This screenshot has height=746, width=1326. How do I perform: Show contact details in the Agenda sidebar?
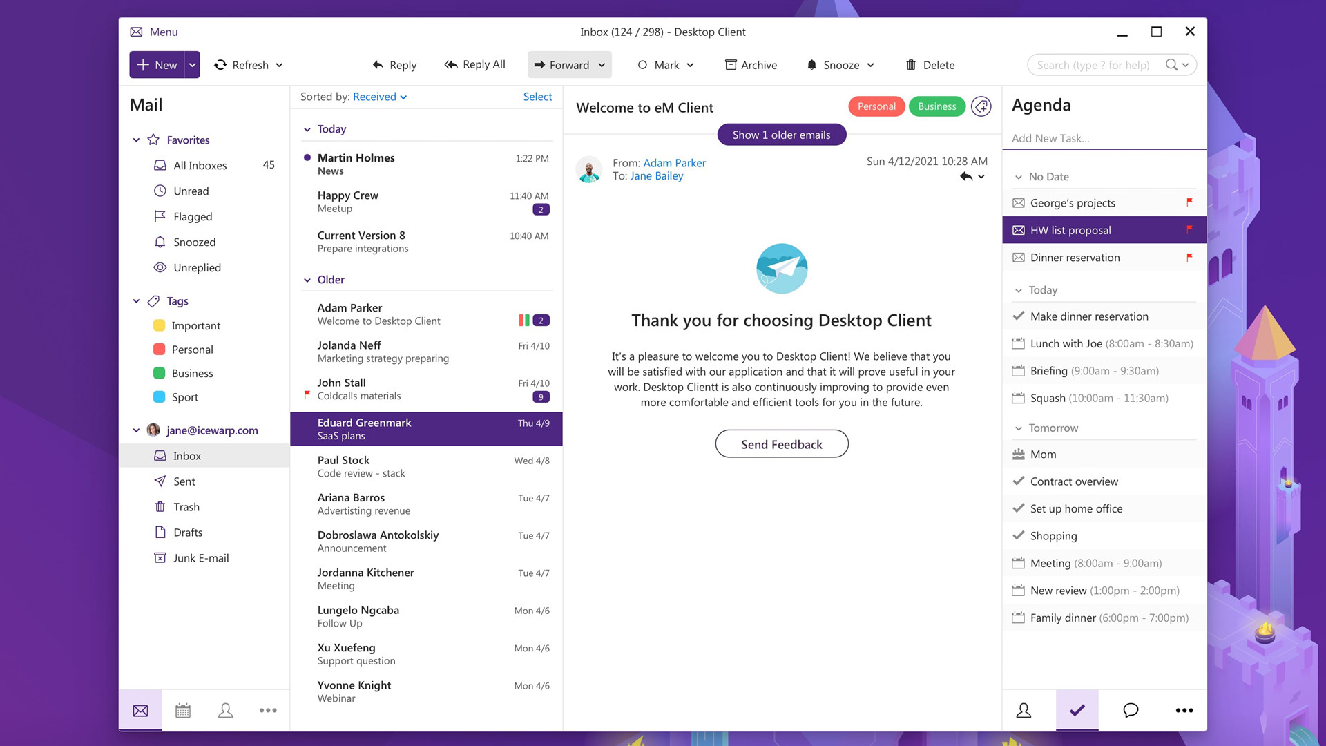point(1024,710)
